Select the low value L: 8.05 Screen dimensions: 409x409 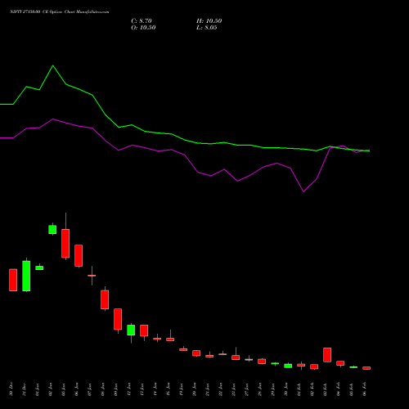[207, 28]
